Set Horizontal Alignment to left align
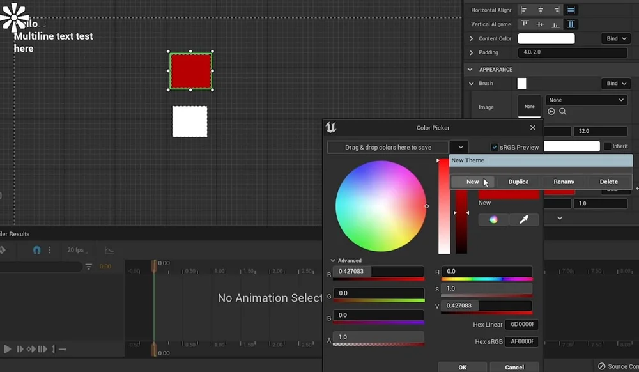This screenshot has height=372, width=639. pos(524,10)
